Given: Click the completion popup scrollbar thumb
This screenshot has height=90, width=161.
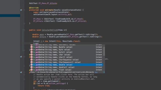Looking at the screenshot, I should coord(104,51).
